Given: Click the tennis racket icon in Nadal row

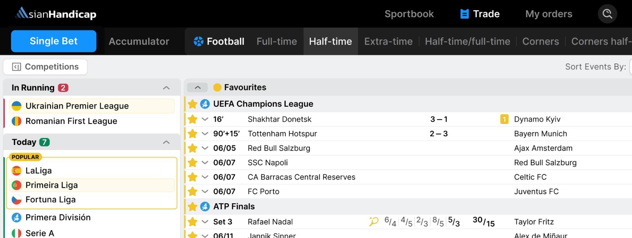Looking at the screenshot, I should click(374, 222).
